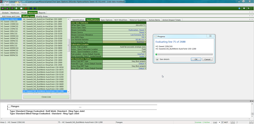Viewport: 254px width, 124px height.
Task: Click the gray pointer arrow toolbar icon
Action: [249, 8]
